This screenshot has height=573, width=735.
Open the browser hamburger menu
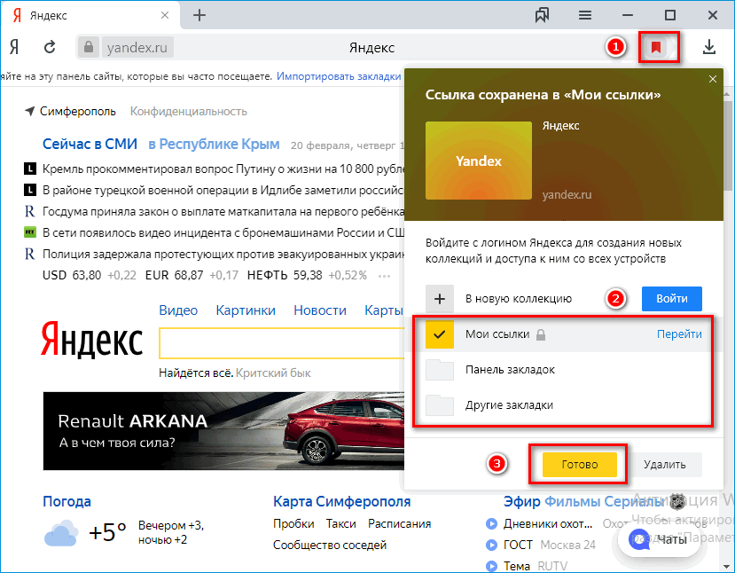tap(584, 15)
